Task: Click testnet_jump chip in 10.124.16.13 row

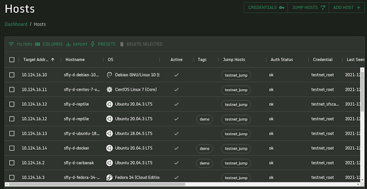Action: point(236,134)
